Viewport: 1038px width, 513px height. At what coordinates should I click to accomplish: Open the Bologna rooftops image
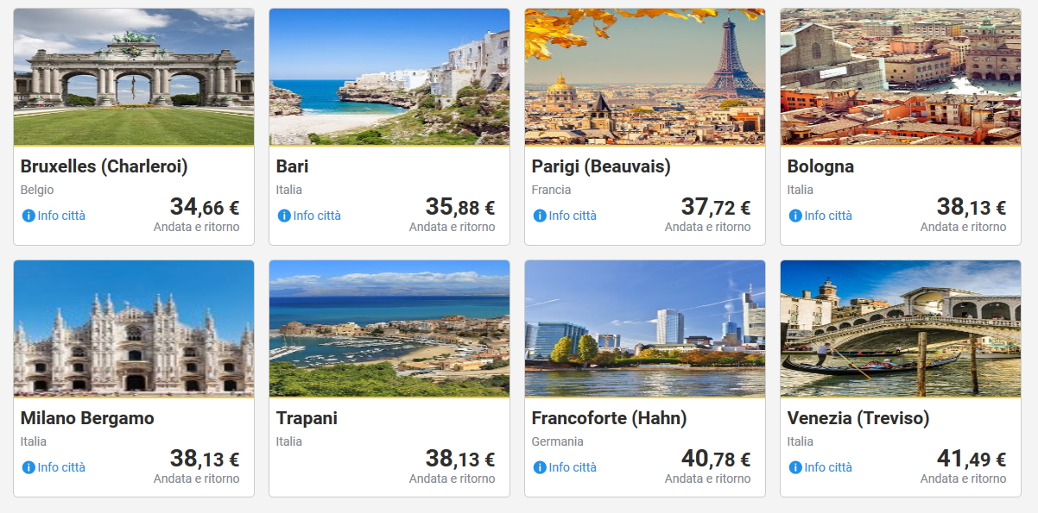[901, 77]
